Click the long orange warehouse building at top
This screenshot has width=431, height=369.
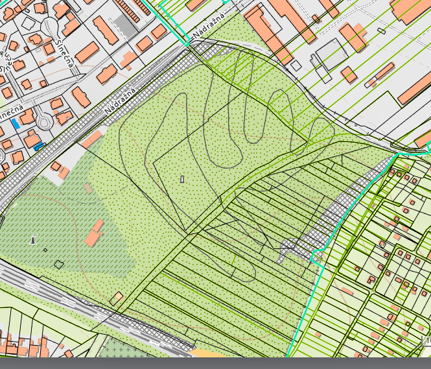pos(293,19)
